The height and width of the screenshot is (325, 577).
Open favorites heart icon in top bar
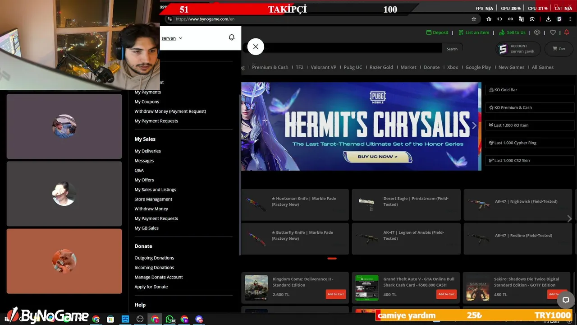click(553, 32)
